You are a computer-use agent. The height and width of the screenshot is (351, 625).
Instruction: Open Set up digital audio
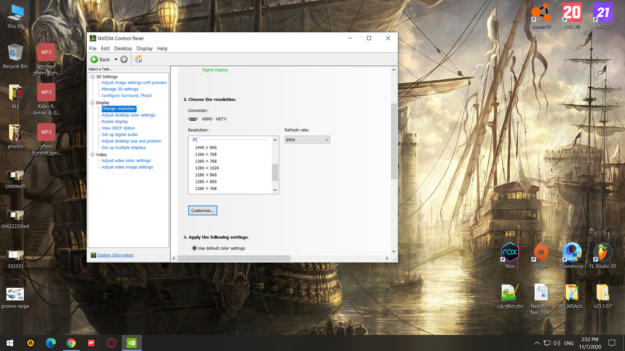(120, 135)
